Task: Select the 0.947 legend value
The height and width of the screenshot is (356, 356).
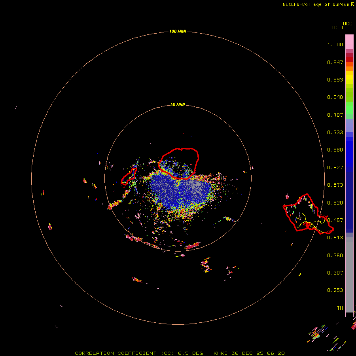Action: (x=335, y=62)
